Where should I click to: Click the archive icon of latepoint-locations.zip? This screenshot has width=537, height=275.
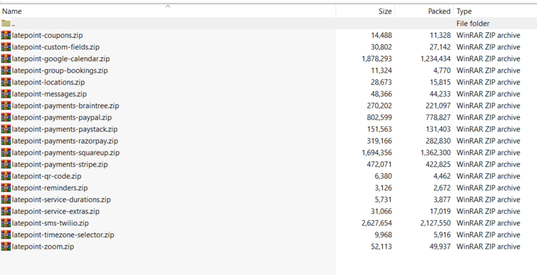click(6, 82)
